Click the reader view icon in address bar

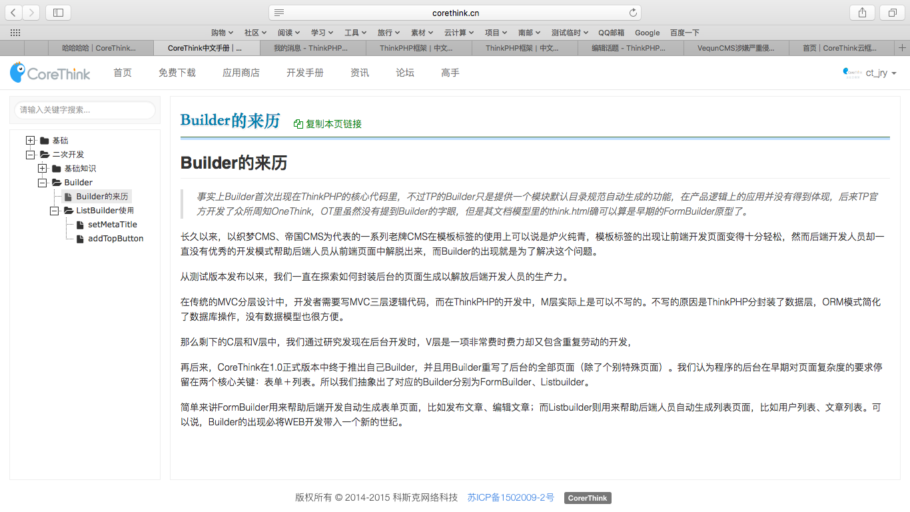click(279, 13)
